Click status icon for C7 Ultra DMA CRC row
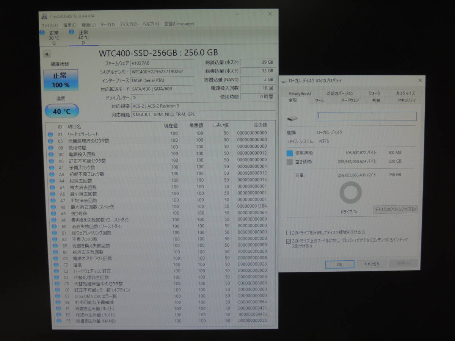The height and width of the screenshot is (341, 455). [57, 296]
